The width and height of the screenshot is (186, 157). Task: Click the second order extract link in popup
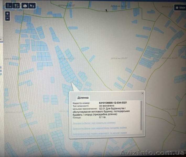click(x=100, y=128)
